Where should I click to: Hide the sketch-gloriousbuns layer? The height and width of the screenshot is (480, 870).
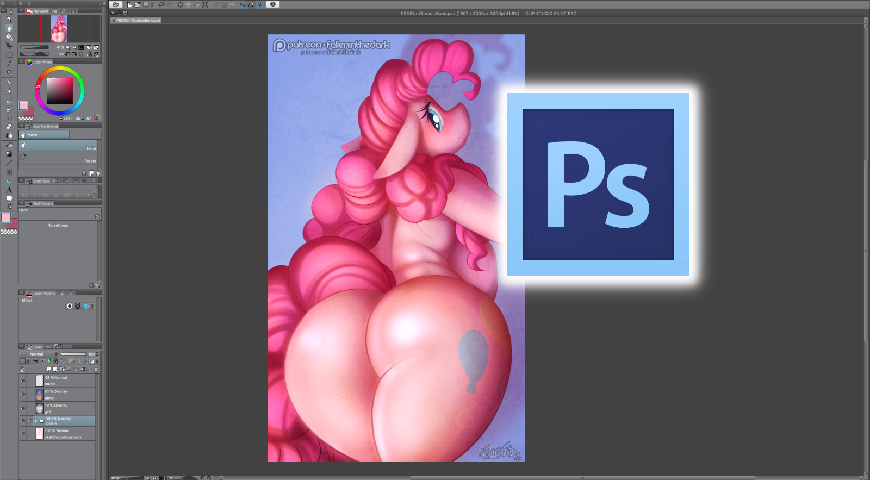click(x=23, y=433)
